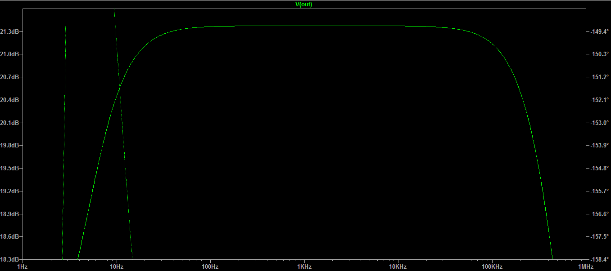
Task: Click the 18.6dB magnitude axis label
Action: tap(9, 237)
